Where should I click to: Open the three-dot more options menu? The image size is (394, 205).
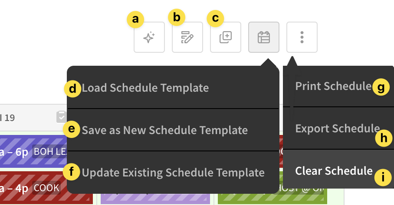pyautogui.click(x=302, y=37)
